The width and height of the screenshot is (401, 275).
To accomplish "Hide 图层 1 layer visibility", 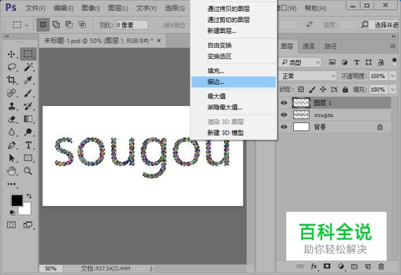I will [x=284, y=102].
